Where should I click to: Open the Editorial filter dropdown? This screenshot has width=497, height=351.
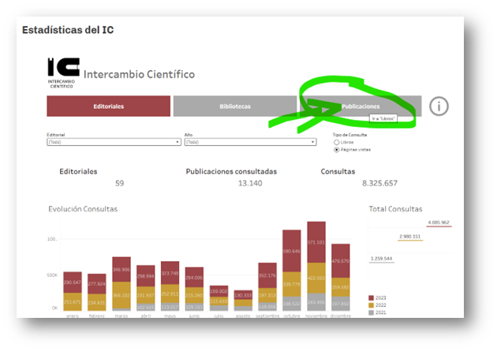114,142
